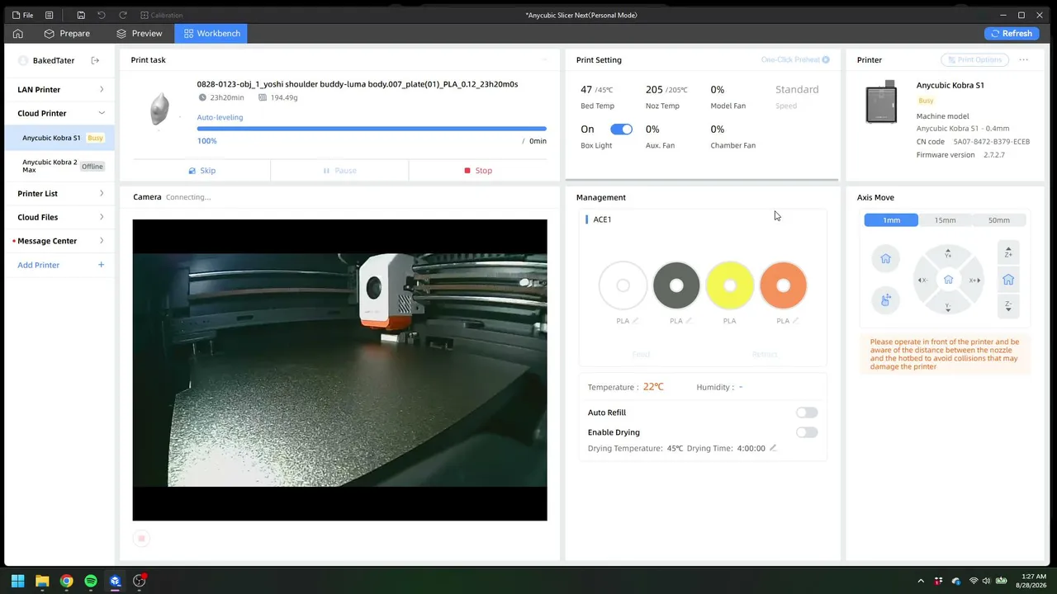Stop the print task

coord(478,171)
